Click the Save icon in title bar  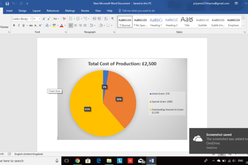pos(7,4)
